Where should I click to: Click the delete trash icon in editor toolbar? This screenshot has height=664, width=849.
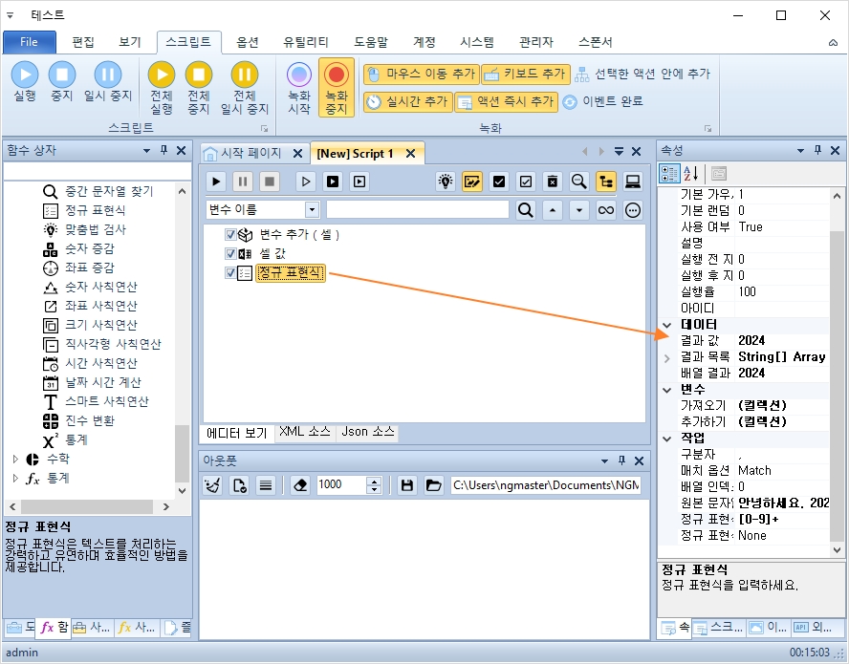tap(553, 182)
